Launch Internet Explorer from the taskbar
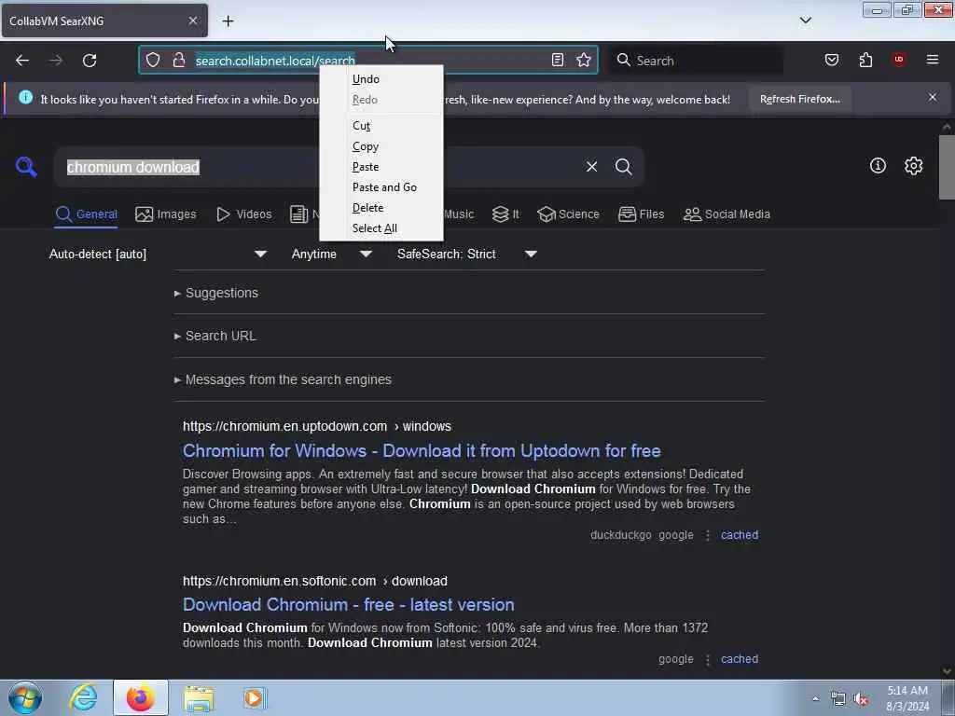 tap(83, 697)
